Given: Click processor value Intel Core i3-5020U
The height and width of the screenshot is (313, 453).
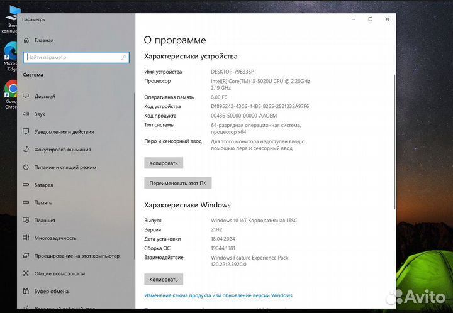Looking at the screenshot, I should click(x=260, y=84).
